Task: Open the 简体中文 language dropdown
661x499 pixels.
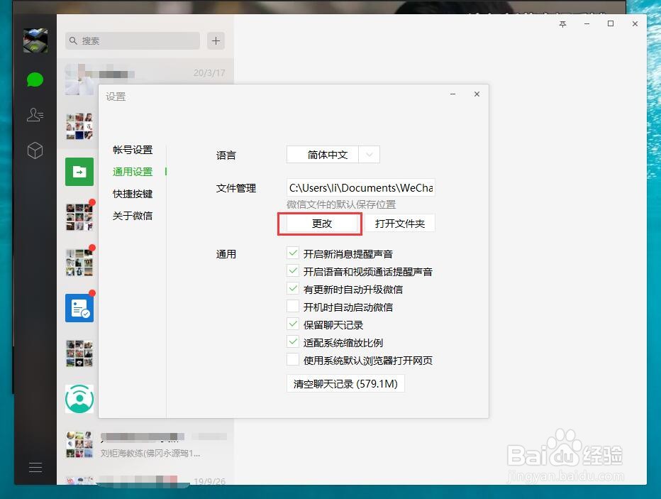Action: tap(326, 154)
